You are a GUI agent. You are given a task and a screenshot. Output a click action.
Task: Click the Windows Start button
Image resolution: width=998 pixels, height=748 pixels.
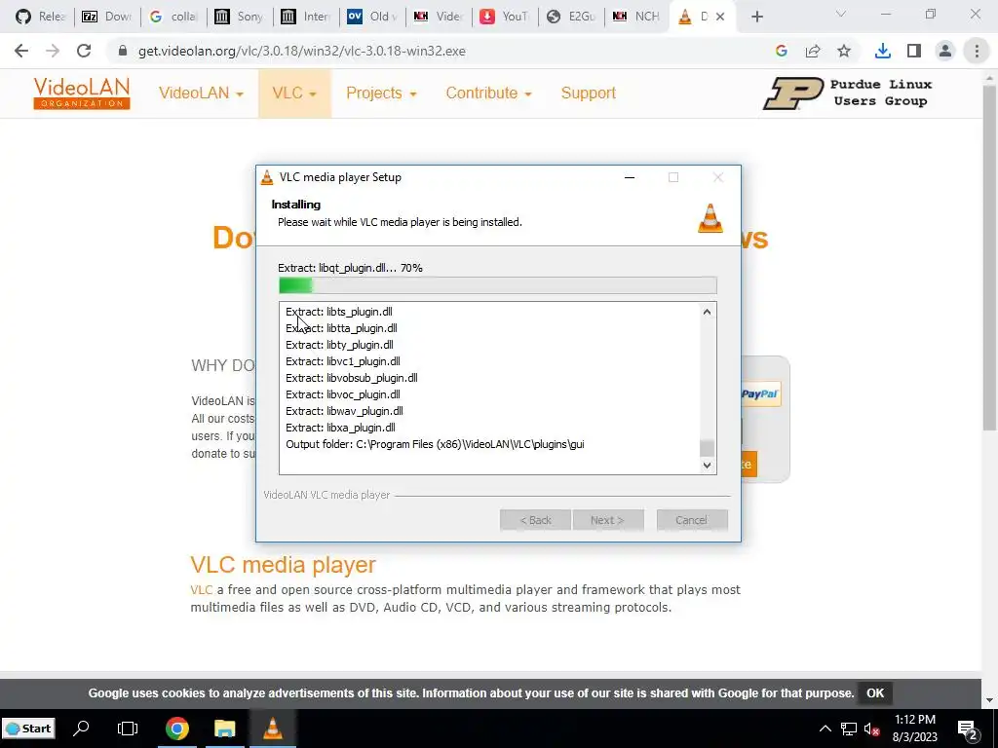pyautogui.click(x=28, y=729)
